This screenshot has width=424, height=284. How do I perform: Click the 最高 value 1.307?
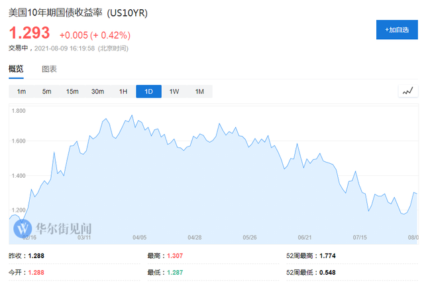175,256
